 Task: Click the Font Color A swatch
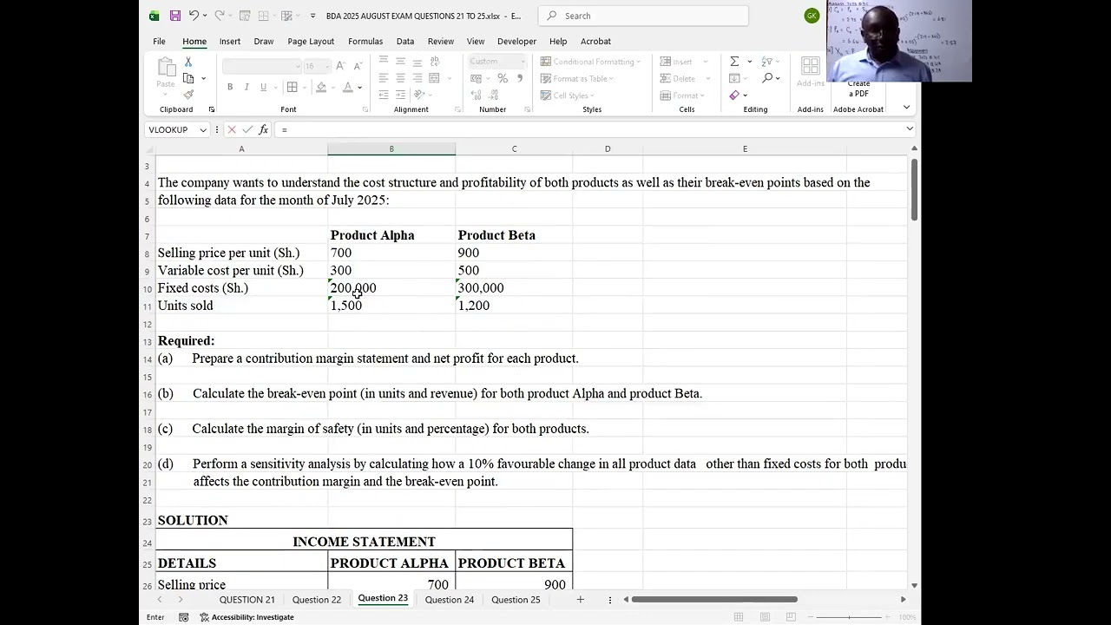348,87
